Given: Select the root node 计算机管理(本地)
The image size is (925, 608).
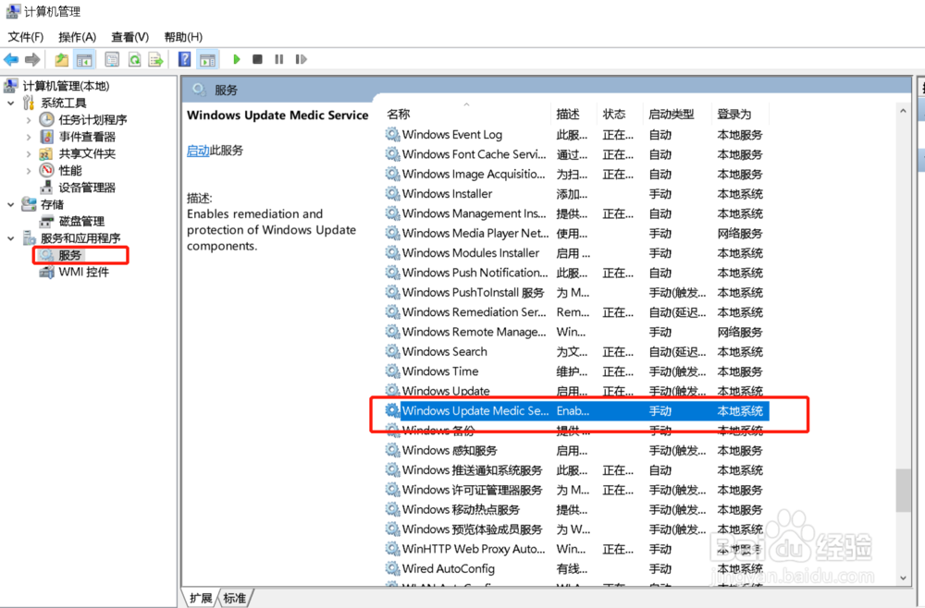Looking at the screenshot, I should click(x=66, y=86).
